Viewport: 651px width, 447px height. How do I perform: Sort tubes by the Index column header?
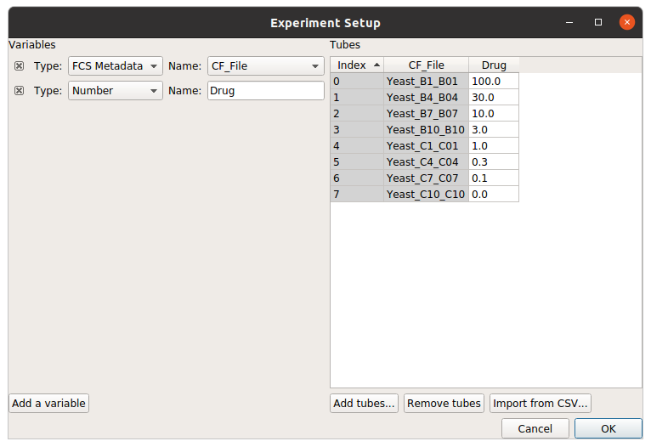[x=357, y=65]
